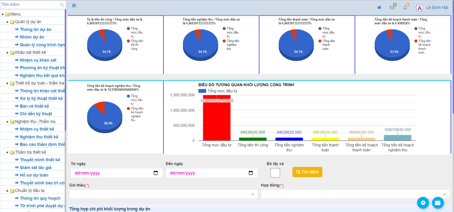Open the bell notifications icon
Image resolution: width=454 pixels, height=212 pixels.
tap(405, 8)
